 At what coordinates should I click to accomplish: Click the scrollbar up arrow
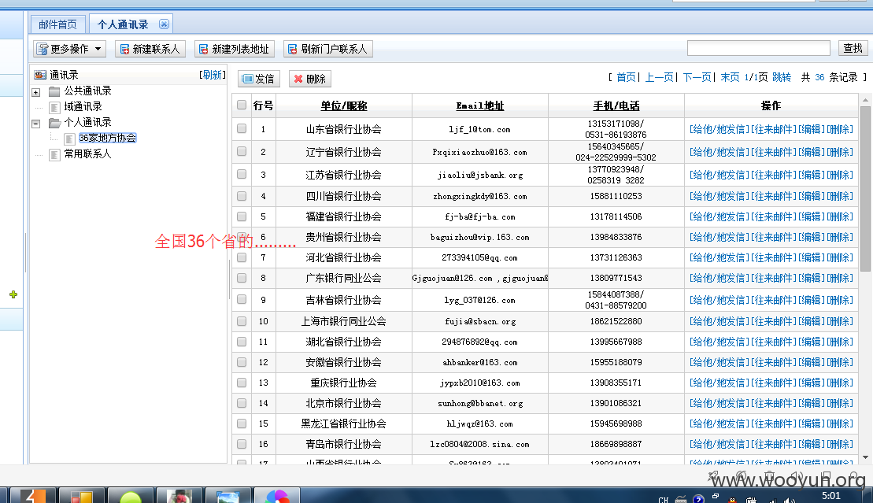(x=865, y=100)
